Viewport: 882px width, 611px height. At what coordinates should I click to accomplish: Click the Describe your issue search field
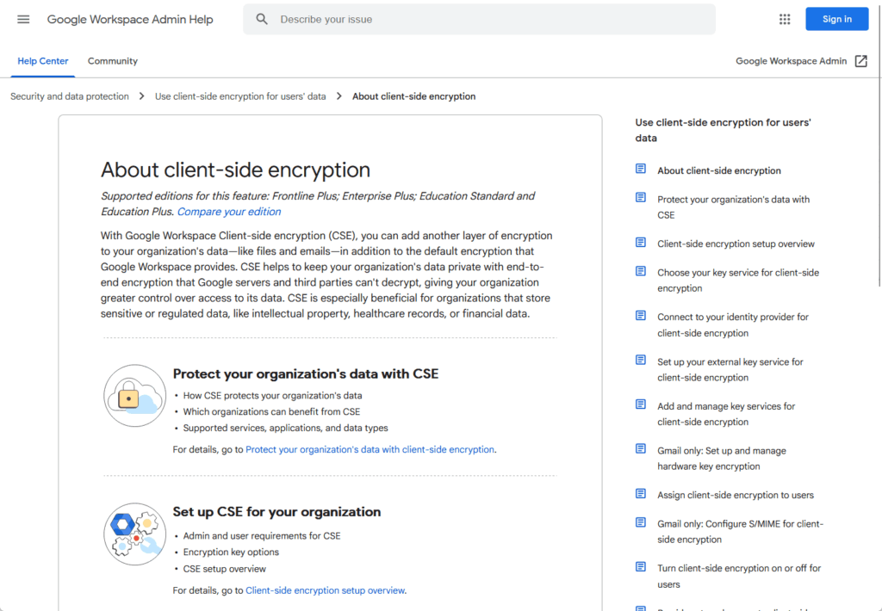[x=479, y=19]
